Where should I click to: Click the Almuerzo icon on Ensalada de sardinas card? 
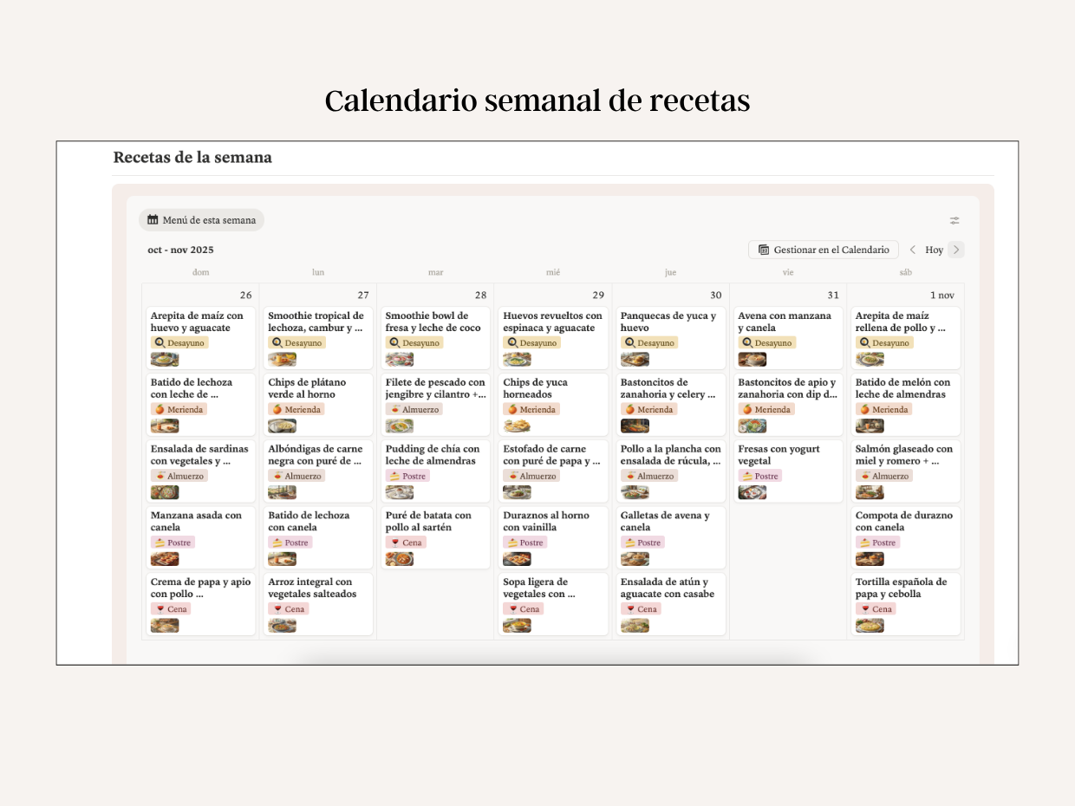pyautogui.click(x=160, y=476)
